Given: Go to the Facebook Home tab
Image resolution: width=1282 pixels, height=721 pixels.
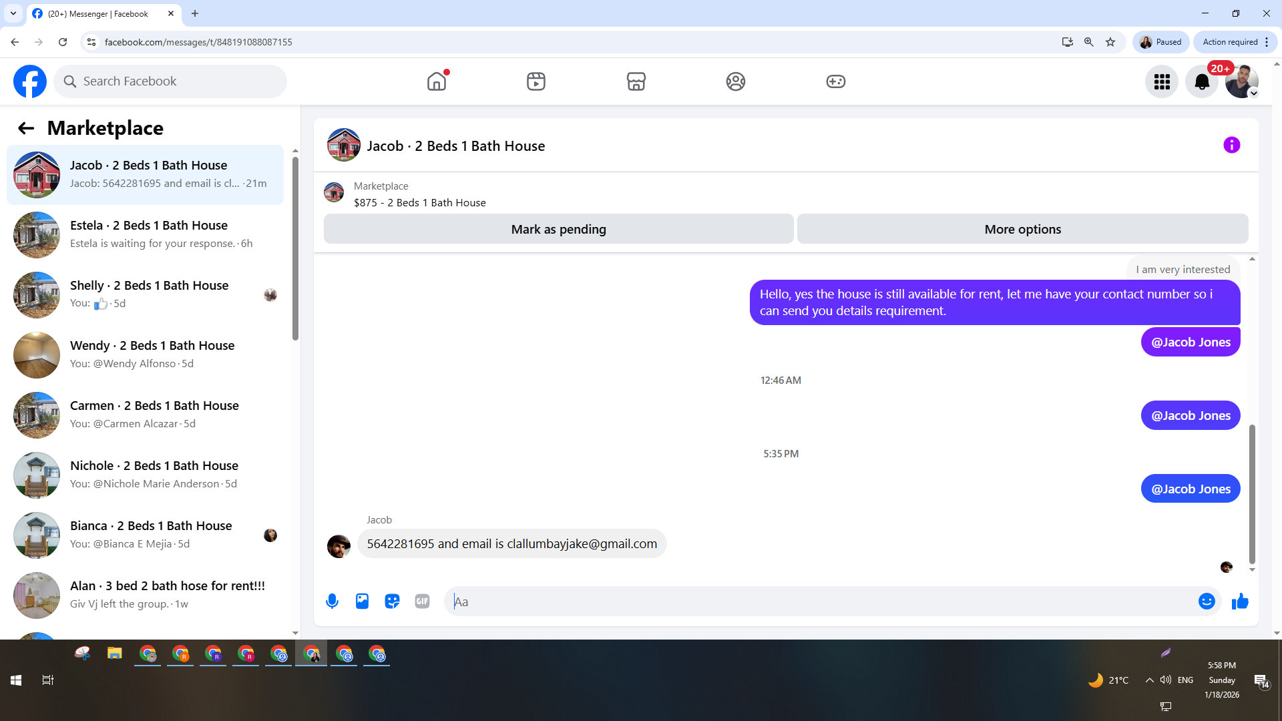Looking at the screenshot, I should pyautogui.click(x=437, y=81).
